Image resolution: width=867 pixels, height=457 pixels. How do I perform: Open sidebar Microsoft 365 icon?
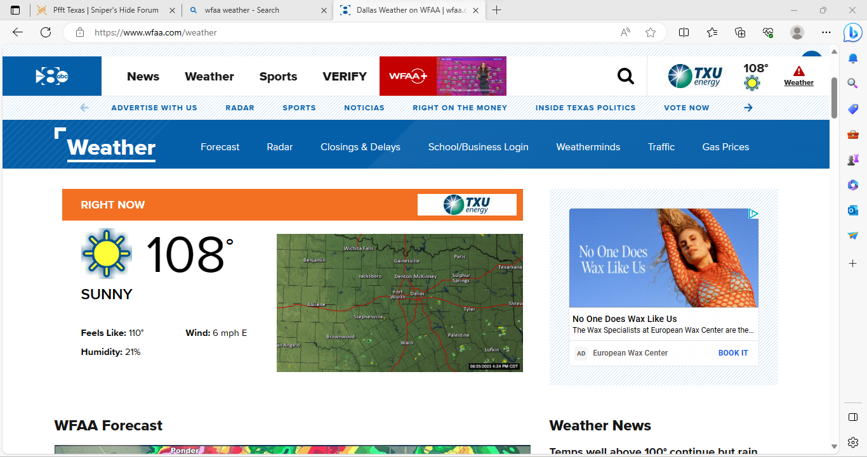click(853, 185)
